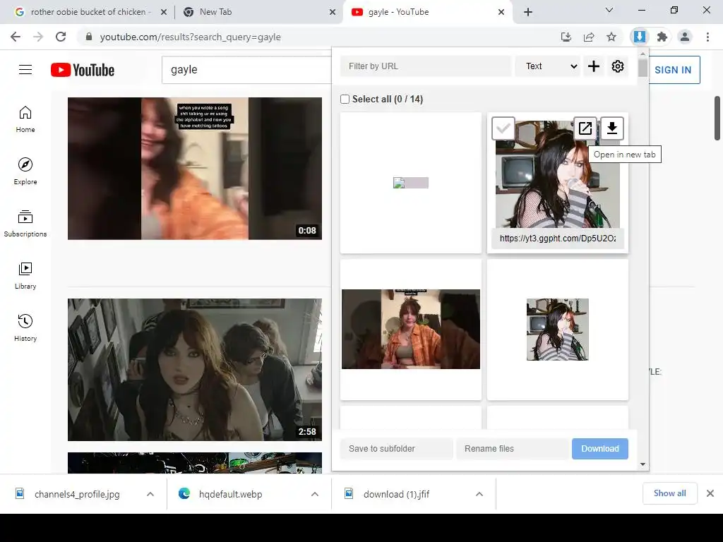Select the orange jacket image in popup
Viewport: 723px width, 542px height.
coord(411,329)
